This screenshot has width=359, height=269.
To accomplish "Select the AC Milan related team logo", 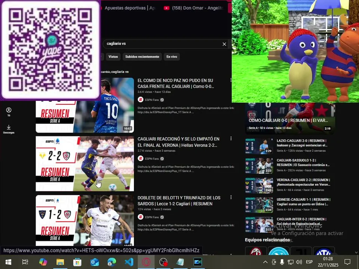I will click(256, 251).
